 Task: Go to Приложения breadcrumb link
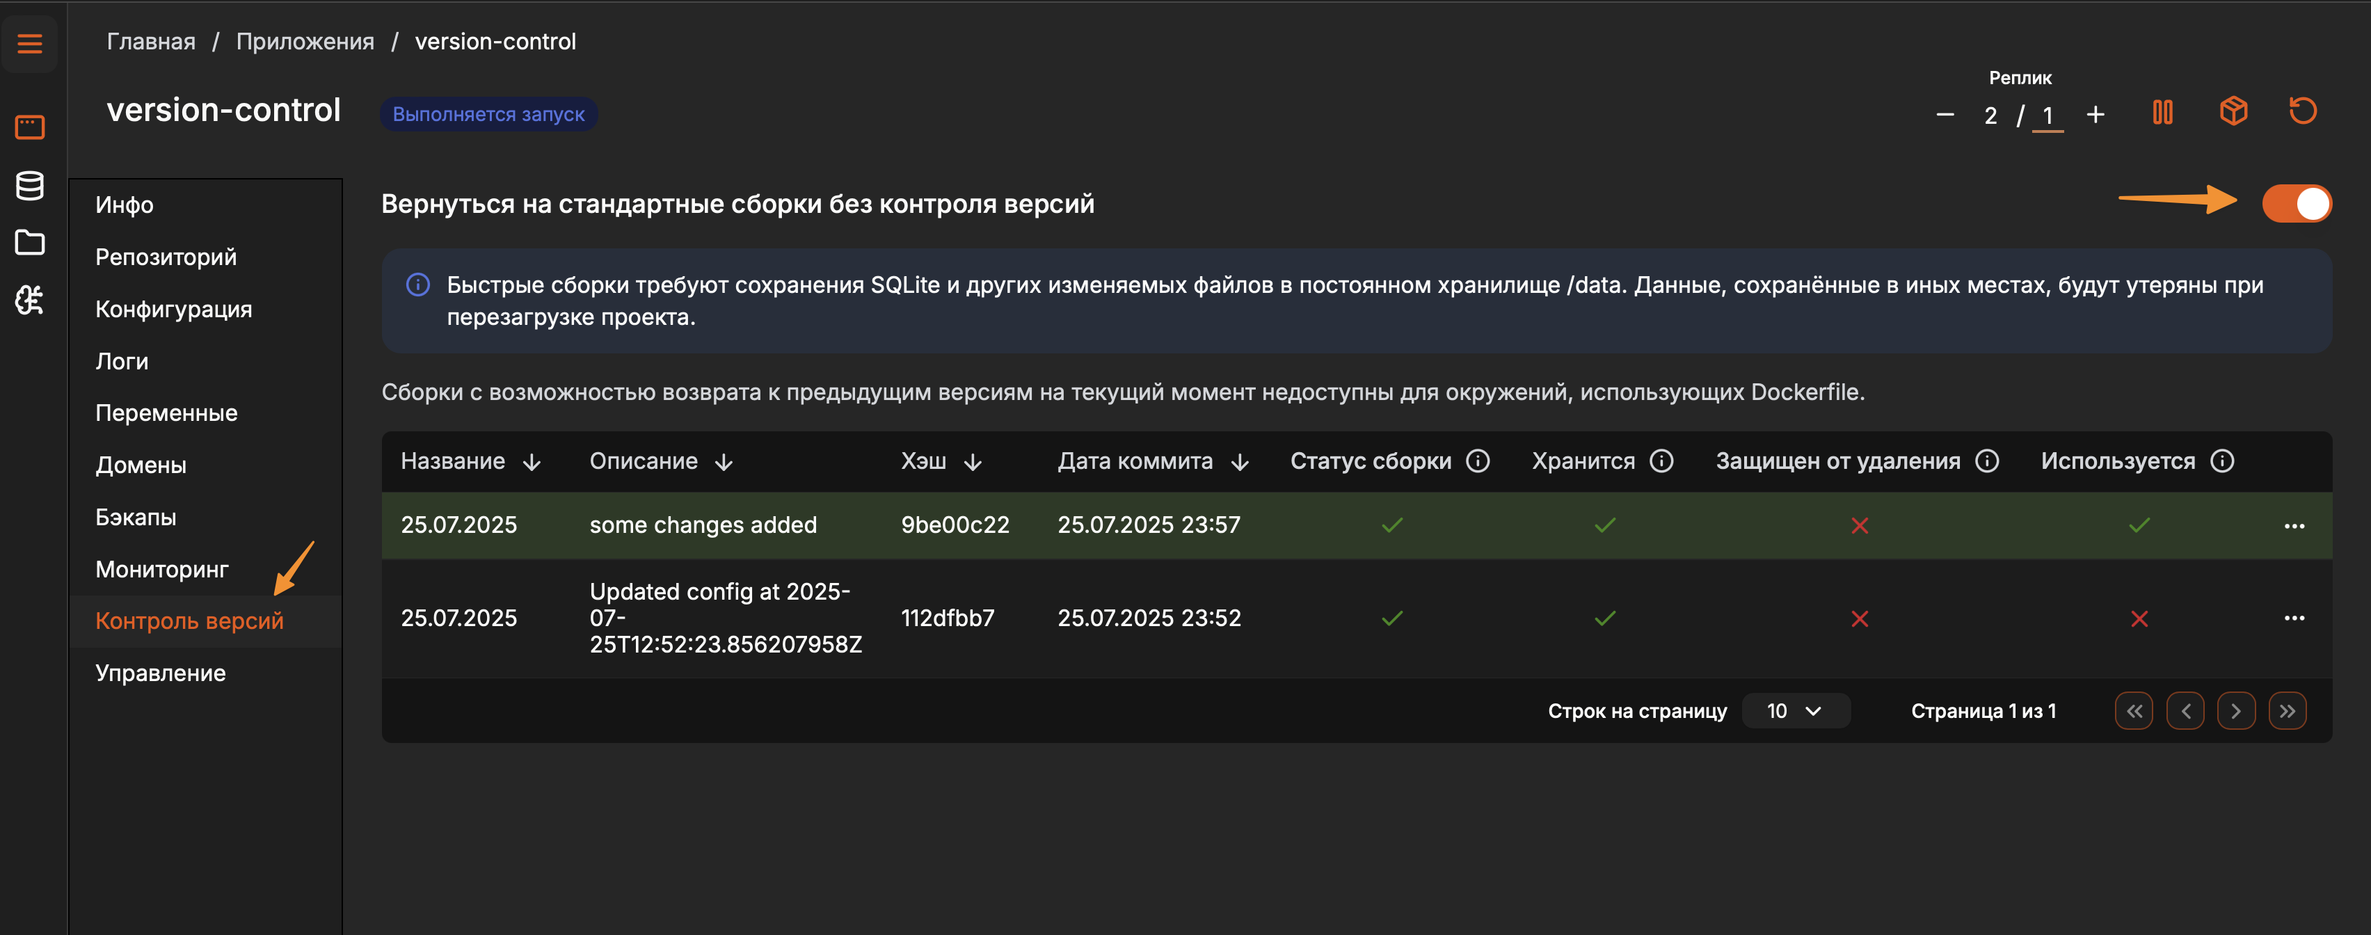point(305,42)
